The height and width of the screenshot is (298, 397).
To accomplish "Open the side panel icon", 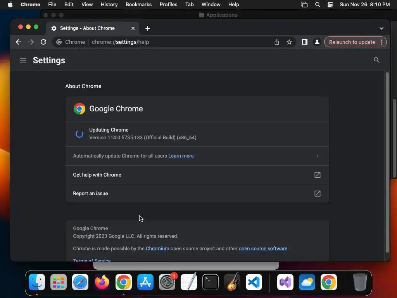I will tap(305, 42).
